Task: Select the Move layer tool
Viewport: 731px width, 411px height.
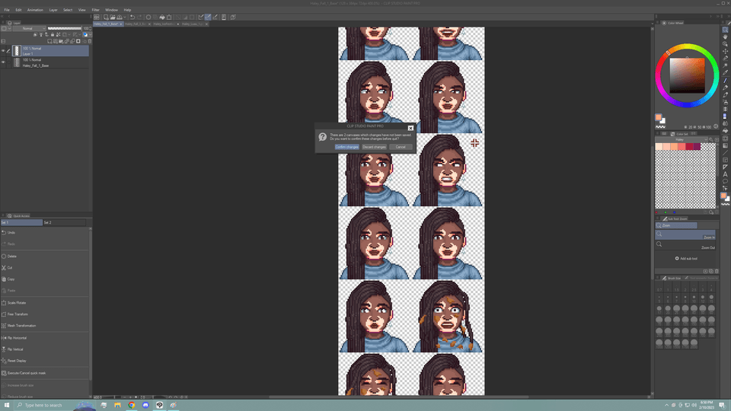Action: 726,51
